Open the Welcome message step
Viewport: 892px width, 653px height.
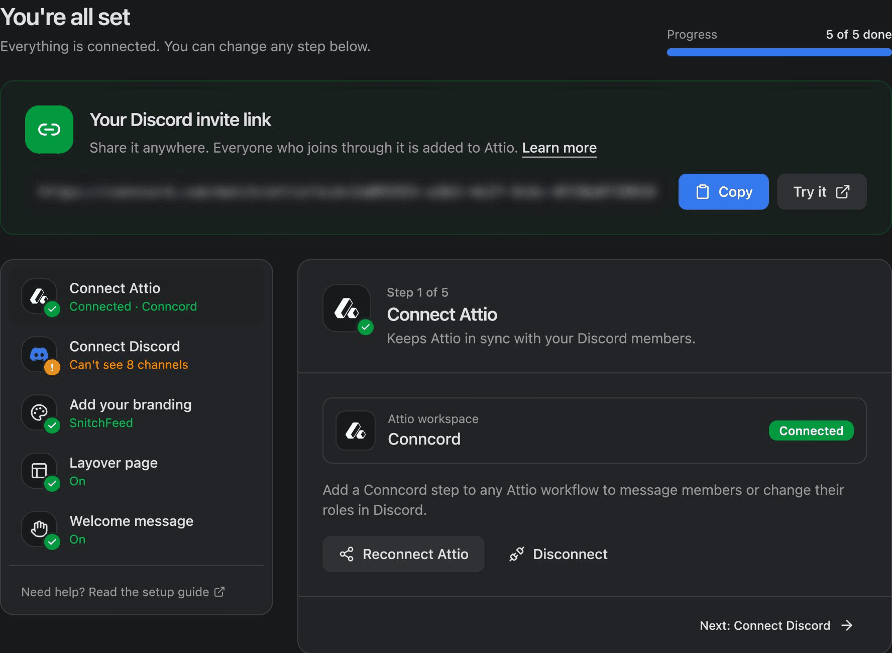point(137,529)
